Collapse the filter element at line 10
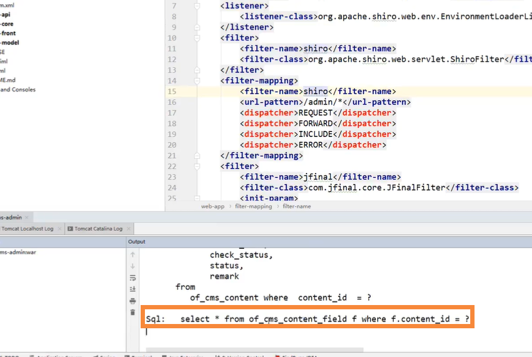Screen dimensions: 532x357 (197, 38)
